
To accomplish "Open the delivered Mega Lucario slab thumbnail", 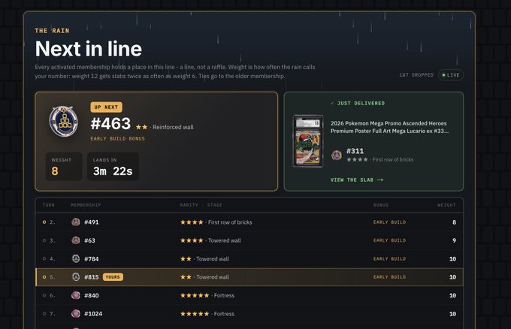I will (308, 141).
